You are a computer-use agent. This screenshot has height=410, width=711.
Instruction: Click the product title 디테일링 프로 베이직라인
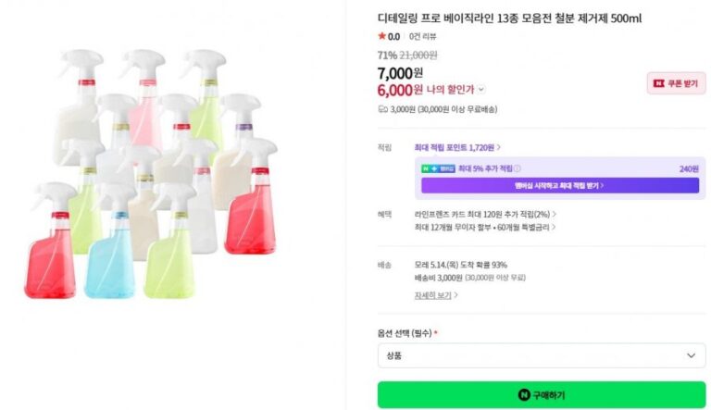(509, 19)
